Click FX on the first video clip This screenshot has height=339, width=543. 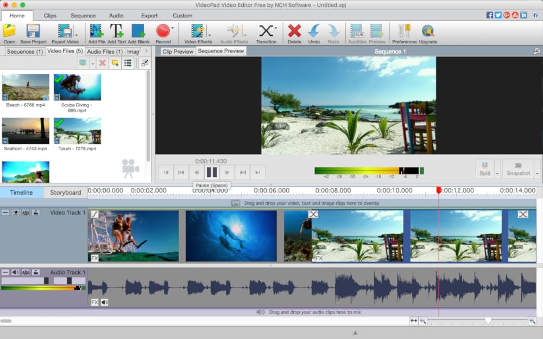point(94,258)
